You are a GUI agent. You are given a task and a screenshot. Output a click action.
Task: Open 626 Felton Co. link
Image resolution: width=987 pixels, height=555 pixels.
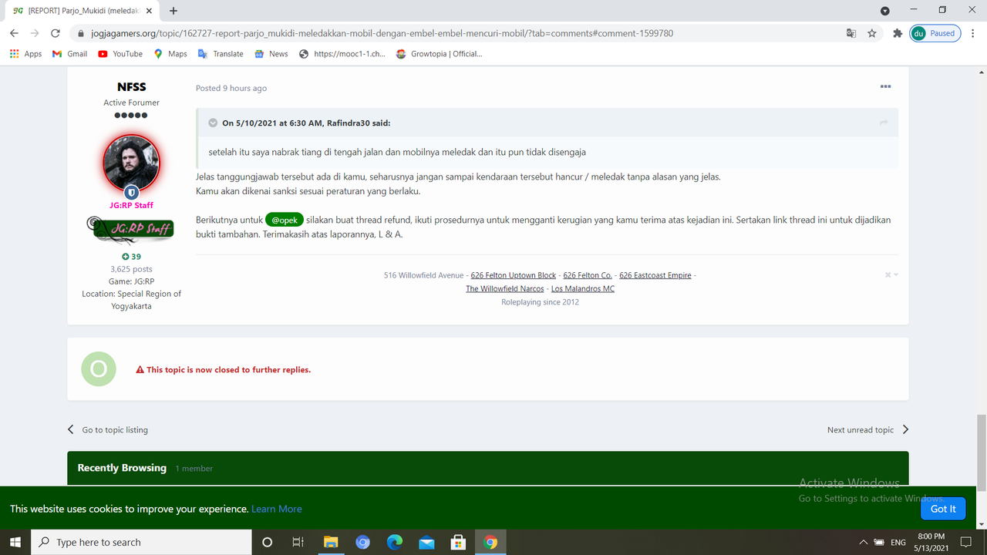point(588,275)
